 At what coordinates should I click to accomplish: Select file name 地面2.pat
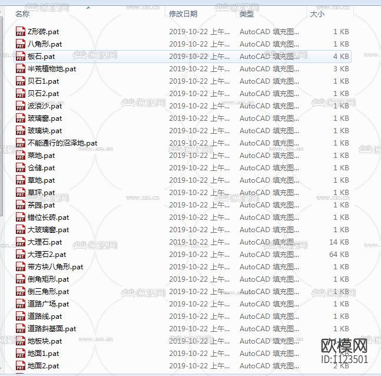point(43,366)
